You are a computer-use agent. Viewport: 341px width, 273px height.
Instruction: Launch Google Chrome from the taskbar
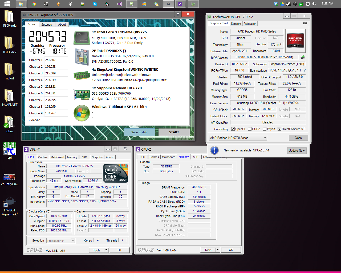pyautogui.click(x=34, y=4)
